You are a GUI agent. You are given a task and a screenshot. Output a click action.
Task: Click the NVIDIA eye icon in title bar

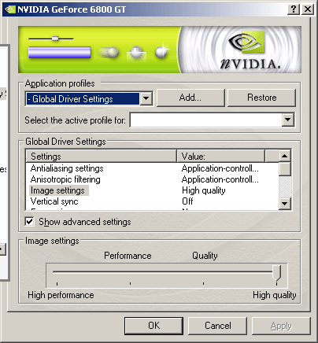point(10,9)
